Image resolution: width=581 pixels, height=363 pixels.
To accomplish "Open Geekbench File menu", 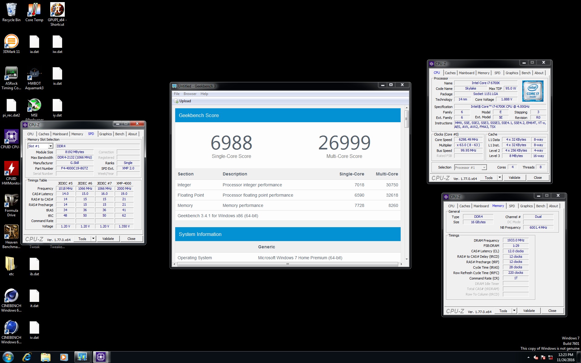I will (177, 94).
